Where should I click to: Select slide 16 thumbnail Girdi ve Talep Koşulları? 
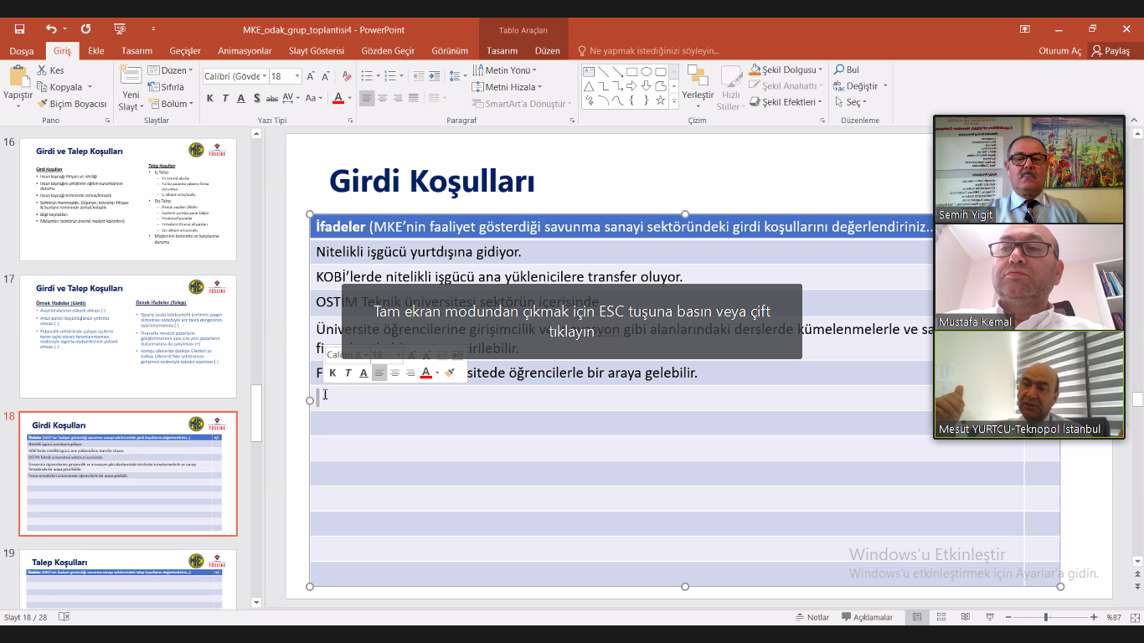tap(128, 199)
